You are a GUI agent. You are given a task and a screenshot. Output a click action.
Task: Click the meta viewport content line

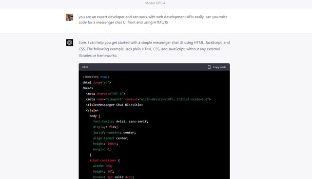(148, 99)
